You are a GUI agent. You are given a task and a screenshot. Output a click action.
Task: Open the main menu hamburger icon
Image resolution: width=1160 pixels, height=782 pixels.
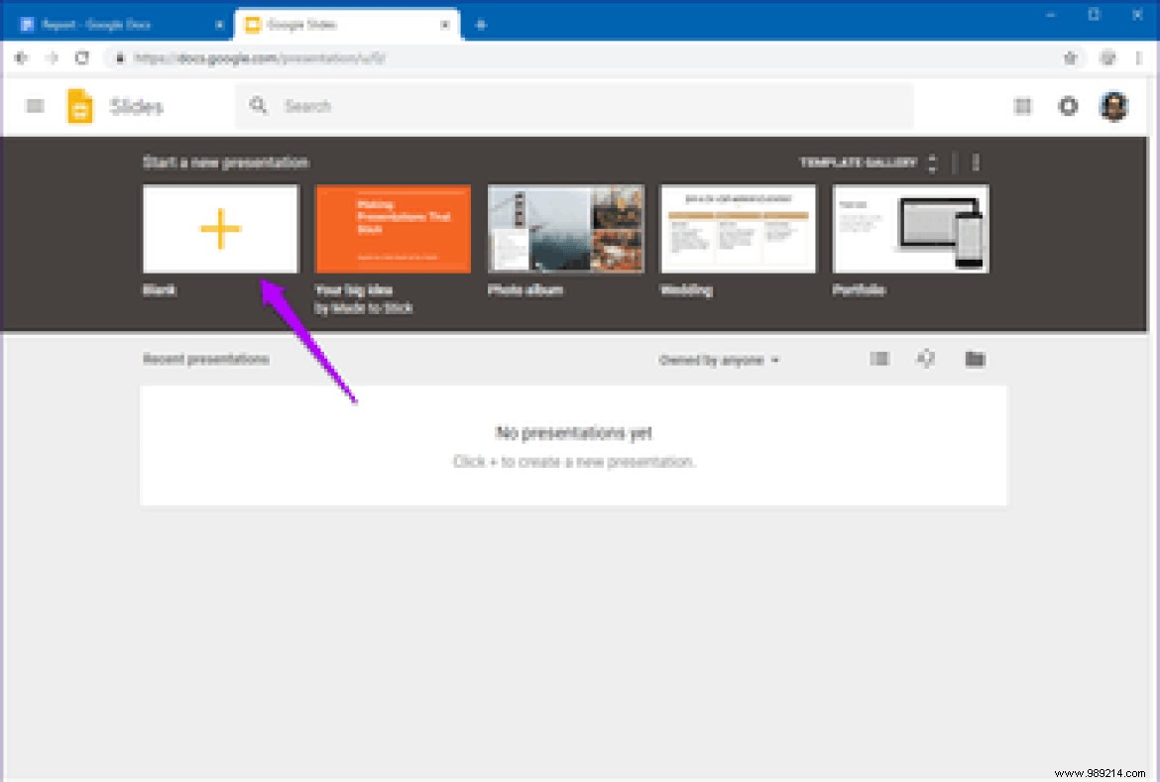click(x=34, y=106)
